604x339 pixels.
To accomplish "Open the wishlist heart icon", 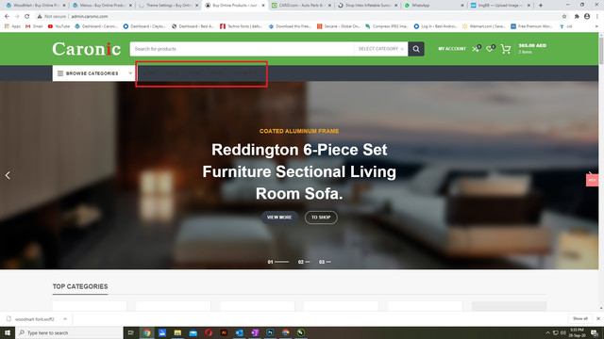I will tap(490, 49).
